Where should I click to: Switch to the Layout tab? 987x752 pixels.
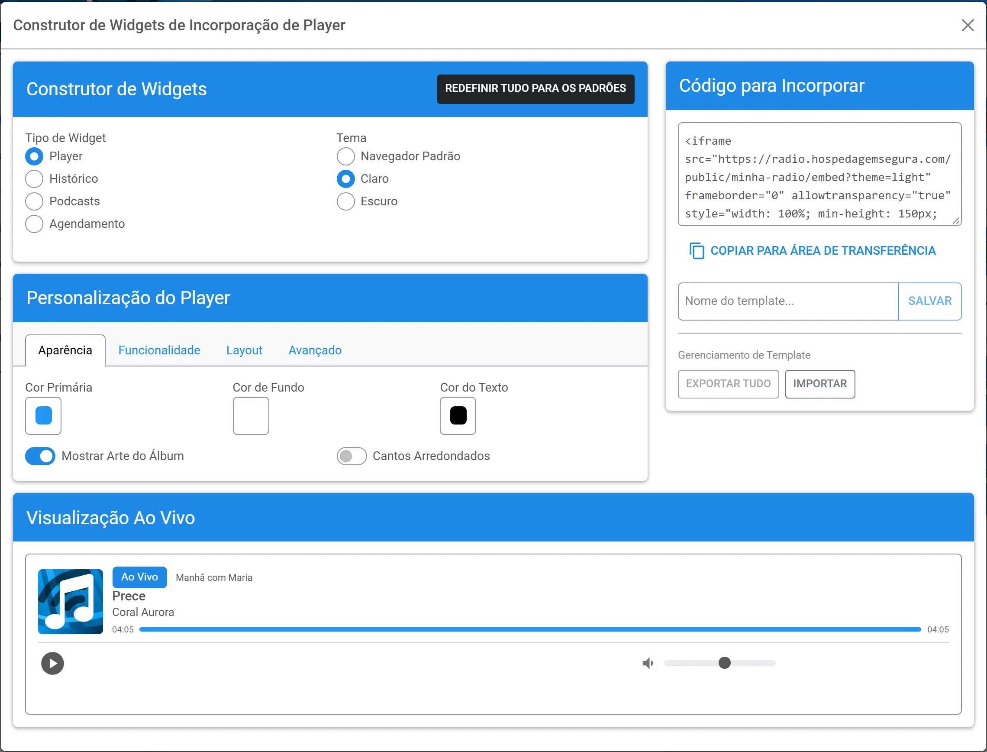[x=244, y=350]
